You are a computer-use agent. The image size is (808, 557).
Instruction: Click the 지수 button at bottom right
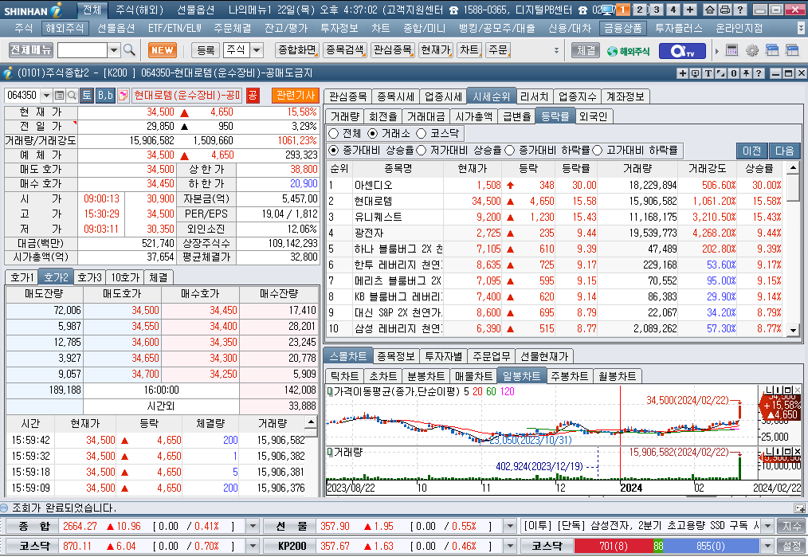coord(791,526)
